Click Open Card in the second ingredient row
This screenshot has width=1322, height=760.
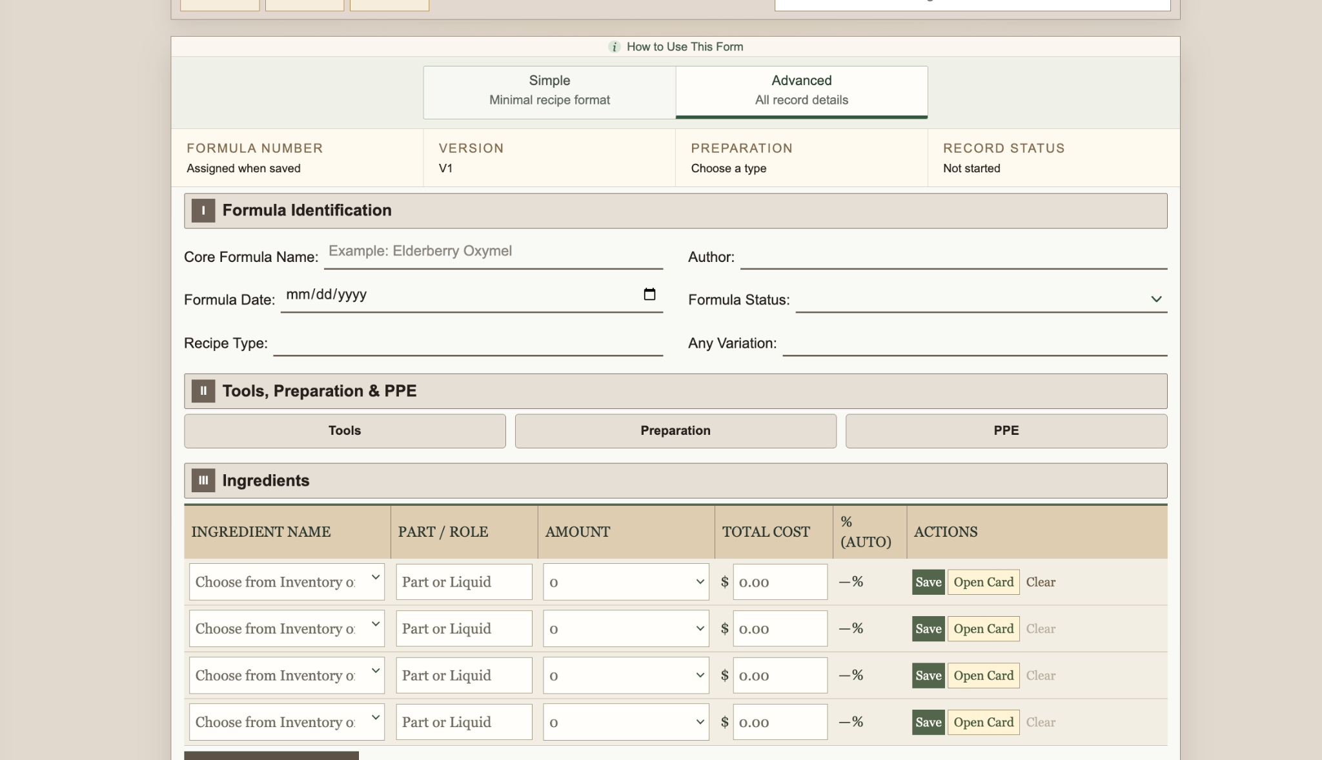[x=984, y=628]
